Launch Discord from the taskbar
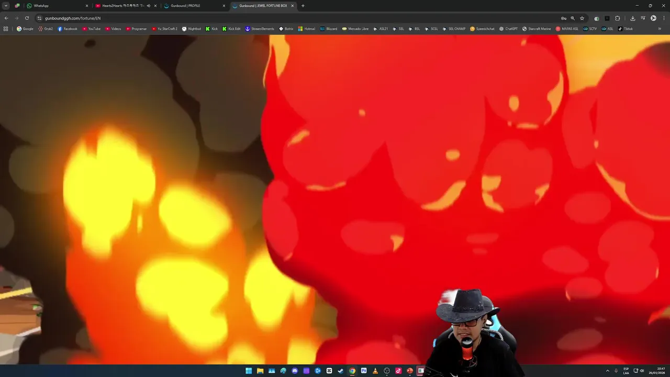The width and height of the screenshot is (670, 377). coord(295,371)
